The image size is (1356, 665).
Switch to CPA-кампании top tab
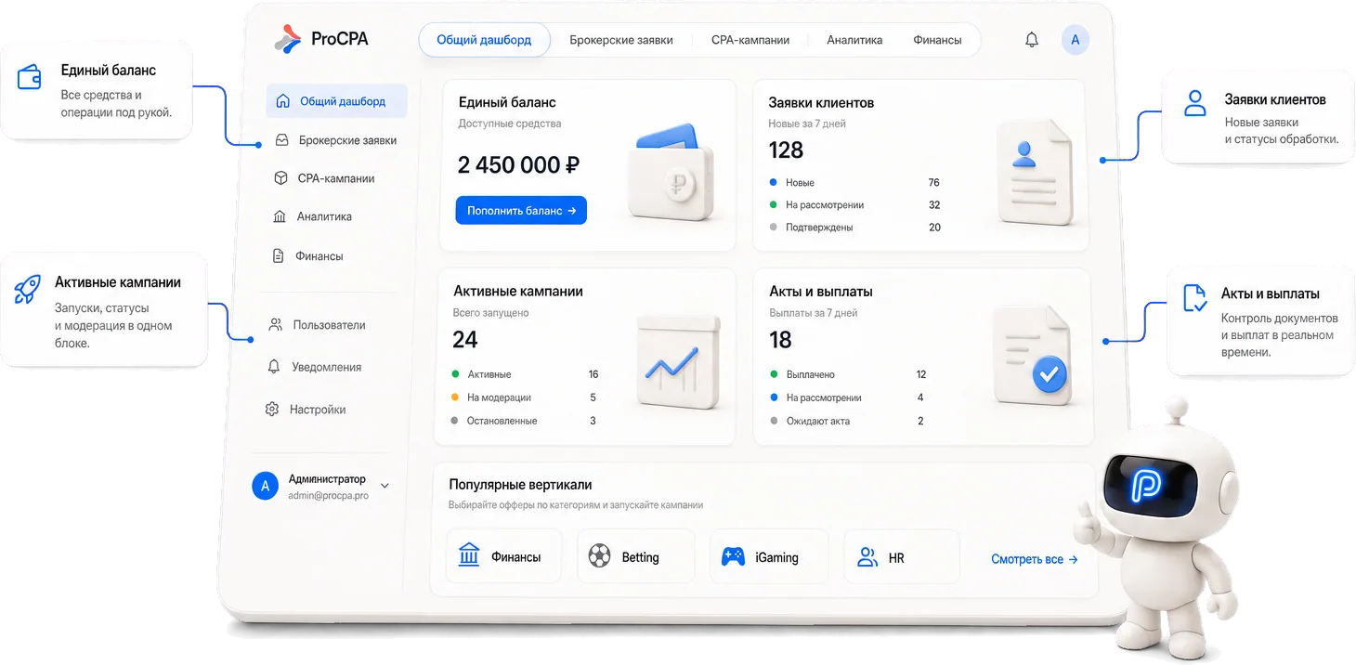click(750, 40)
